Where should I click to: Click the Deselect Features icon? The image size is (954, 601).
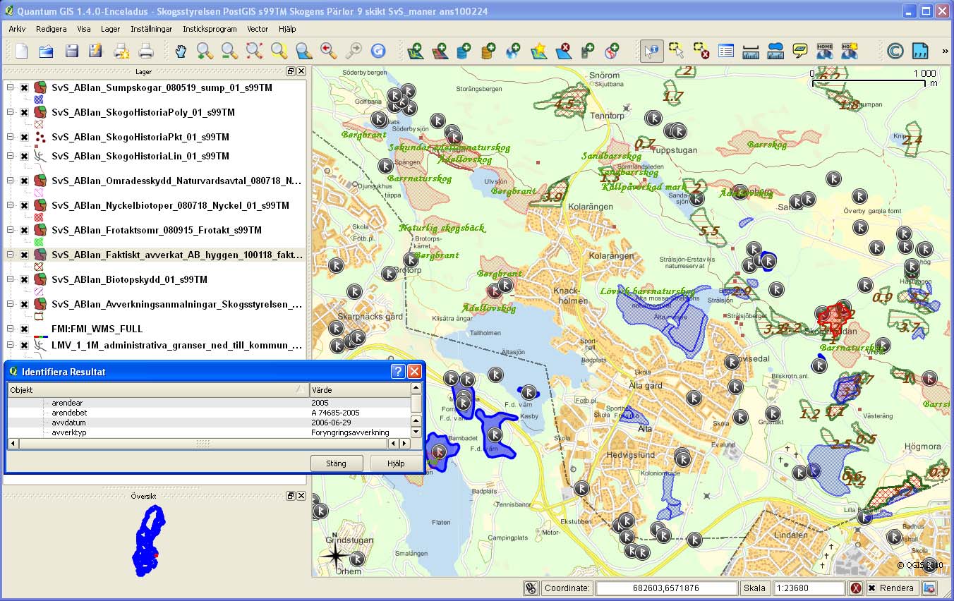[x=701, y=51]
